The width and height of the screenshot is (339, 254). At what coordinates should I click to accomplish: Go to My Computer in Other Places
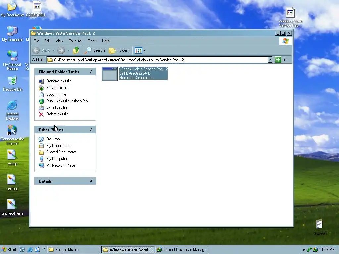[x=57, y=159]
